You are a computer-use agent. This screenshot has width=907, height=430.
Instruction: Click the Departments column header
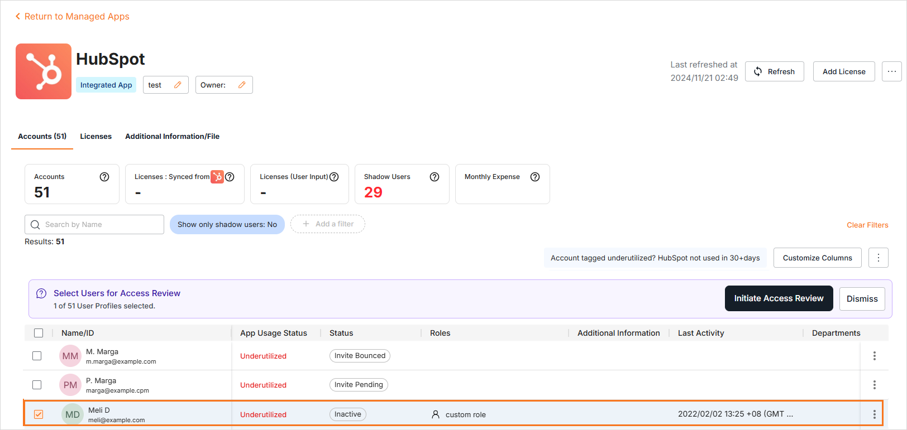(x=836, y=333)
